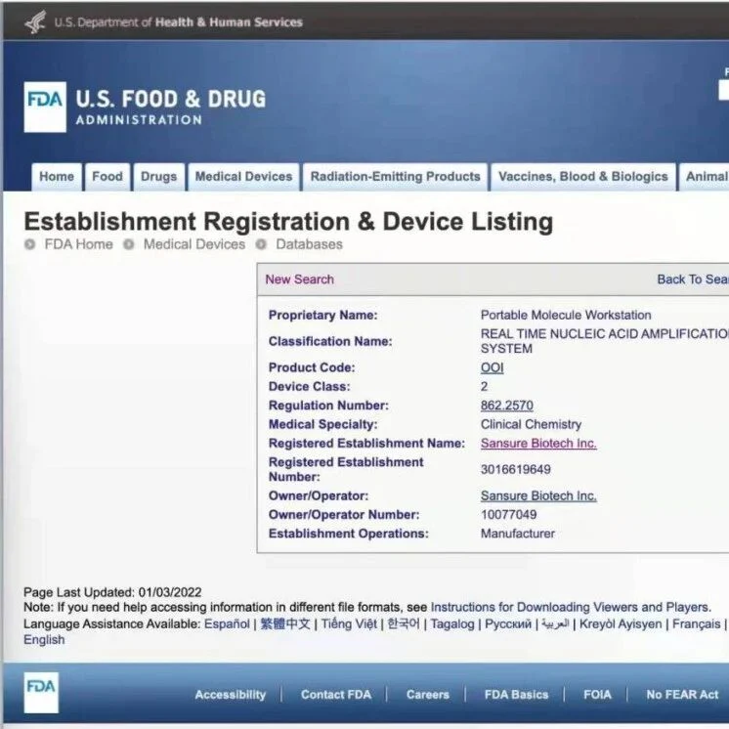This screenshot has width=729, height=729.
Task: Select 繁體中文 language assistance
Action: coord(285,623)
